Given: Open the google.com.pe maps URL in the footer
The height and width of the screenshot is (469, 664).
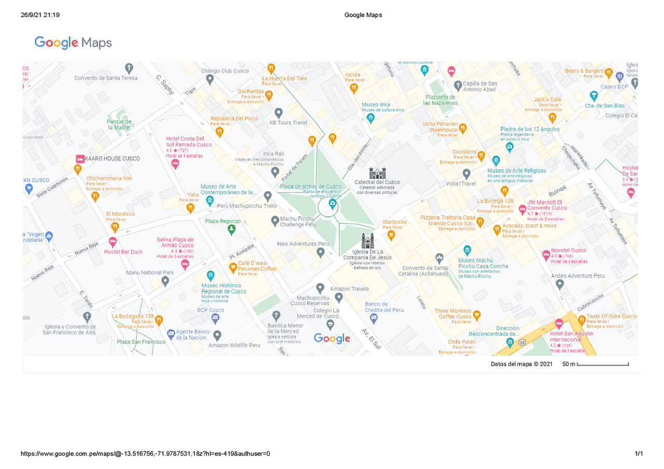Looking at the screenshot, I should coord(145,454).
